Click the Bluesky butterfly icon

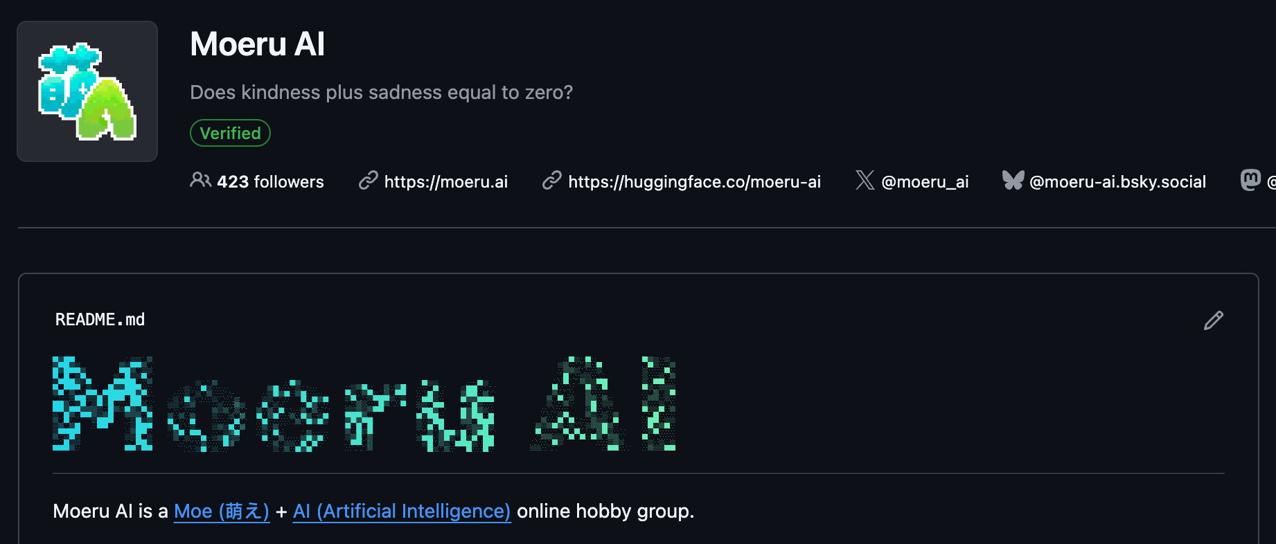pyautogui.click(x=1013, y=181)
